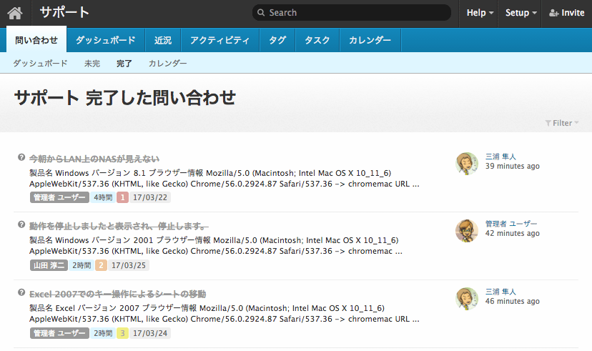Click description text mentioning Excel バージョン 2007

point(225,314)
